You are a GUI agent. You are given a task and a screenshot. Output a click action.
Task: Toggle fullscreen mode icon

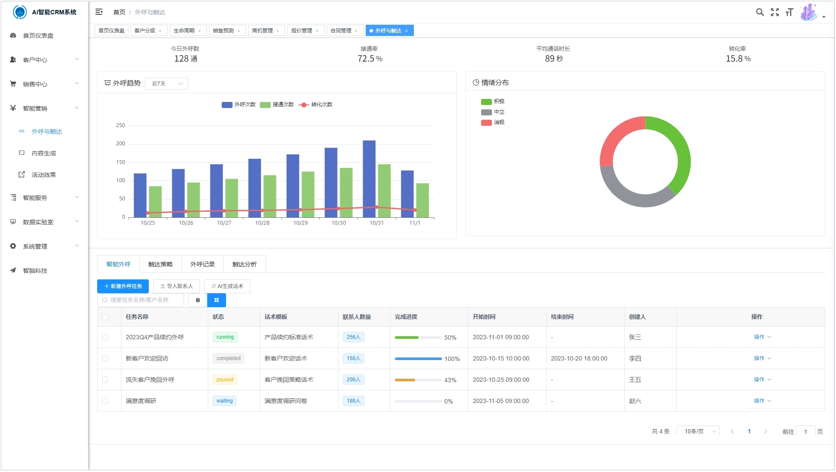tap(774, 12)
